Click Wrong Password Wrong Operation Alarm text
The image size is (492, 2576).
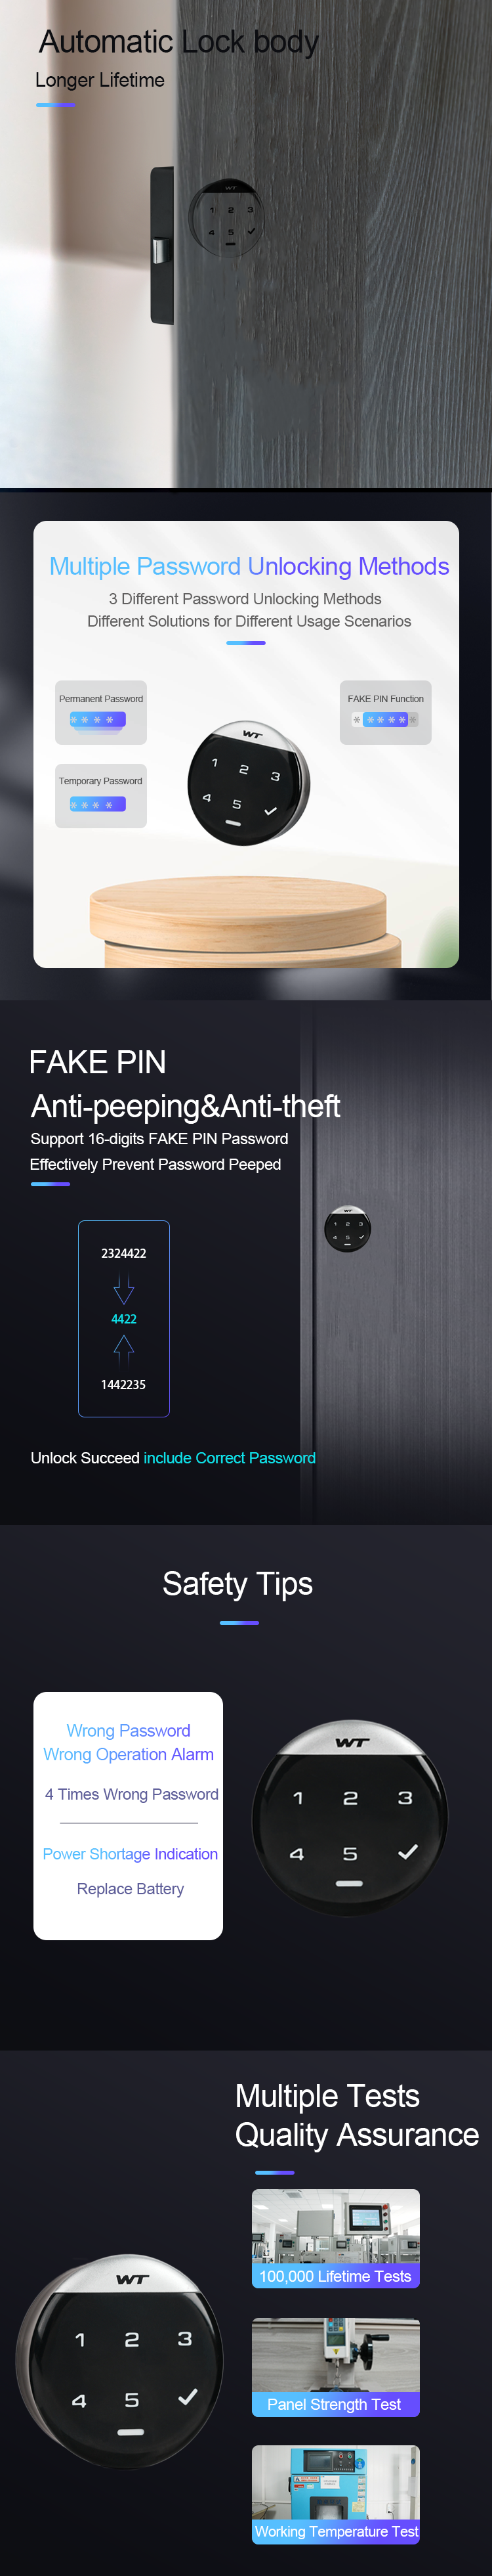coord(129,1742)
